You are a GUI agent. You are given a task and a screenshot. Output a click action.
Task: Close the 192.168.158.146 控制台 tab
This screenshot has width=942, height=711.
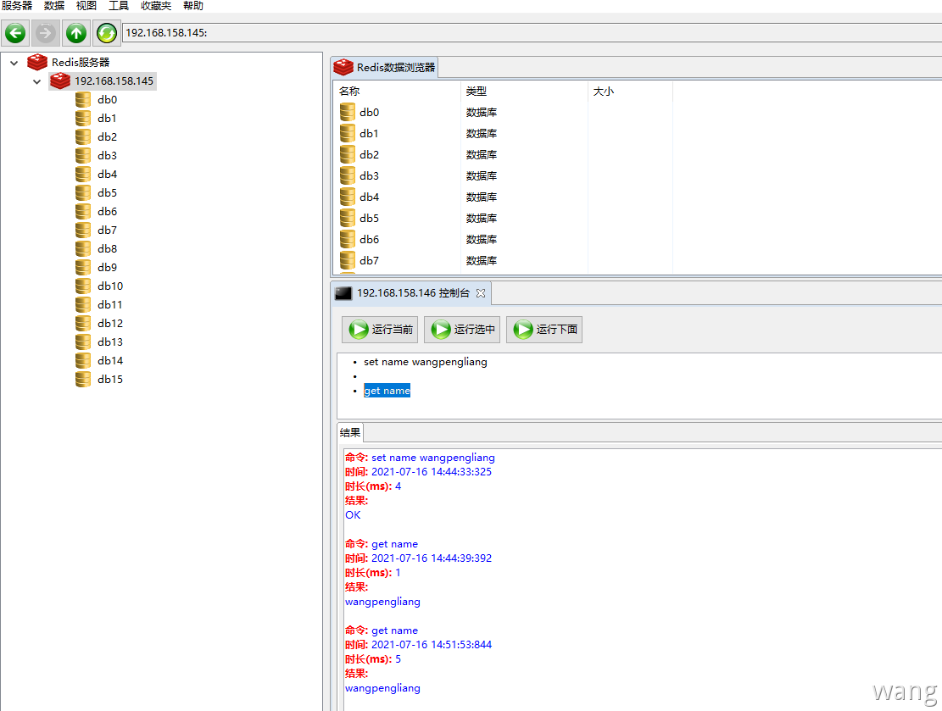[481, 293]
